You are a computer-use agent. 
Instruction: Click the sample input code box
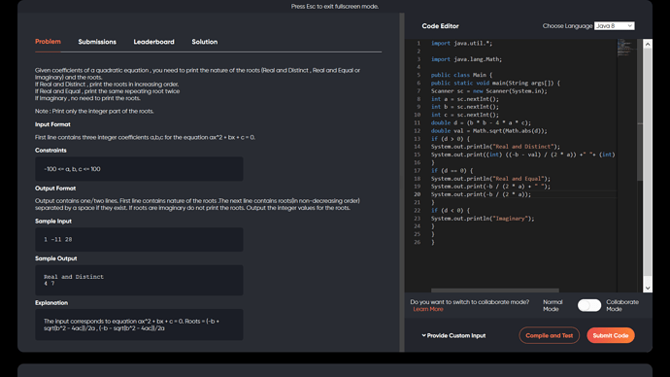(139, 239)
